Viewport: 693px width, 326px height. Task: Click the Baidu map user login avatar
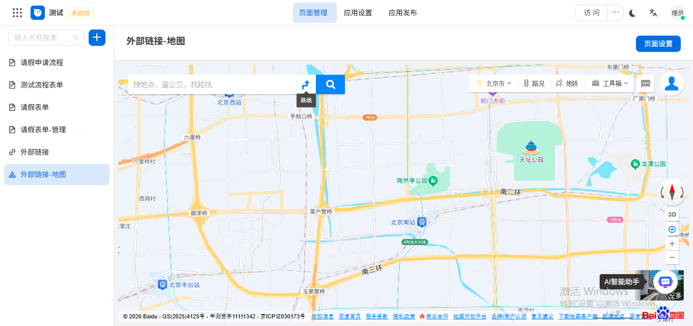(x=672, y=83)
